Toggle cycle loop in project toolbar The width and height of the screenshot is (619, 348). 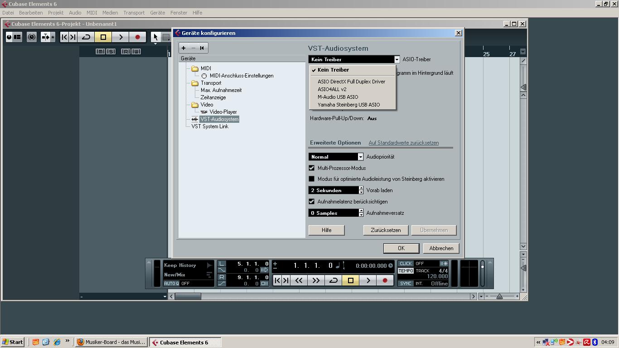pyautogui.click(x=86, y=37)
